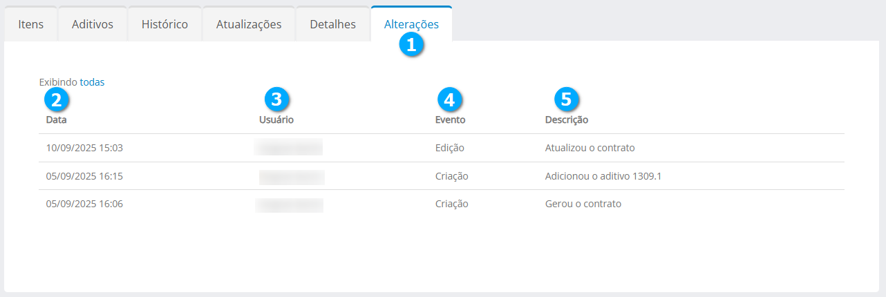Switch to the Aditivos tab
This screenshot has height=297, width=886.
[93, 24]
